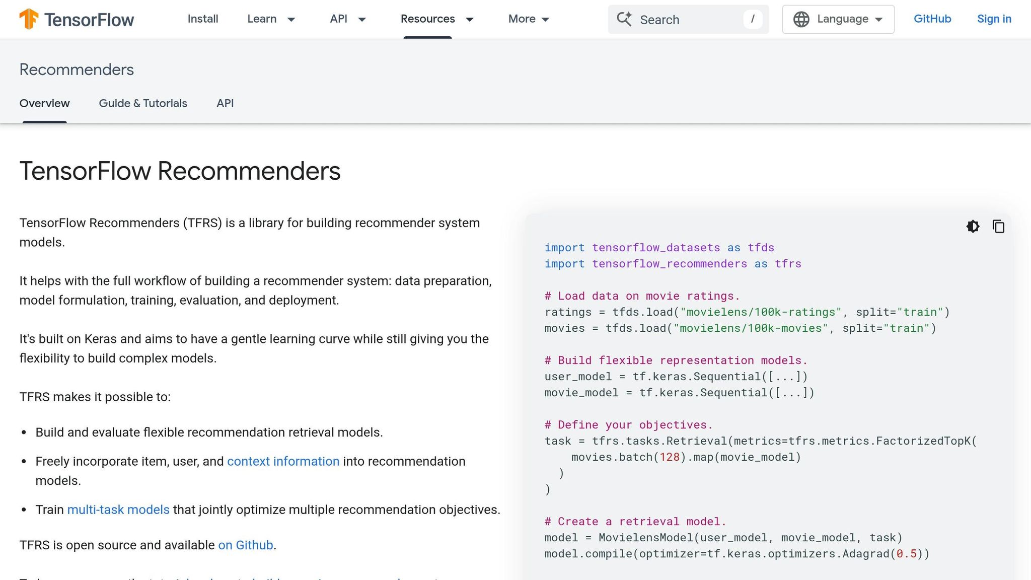Open the GitHub link

click(x=932, y=19)
